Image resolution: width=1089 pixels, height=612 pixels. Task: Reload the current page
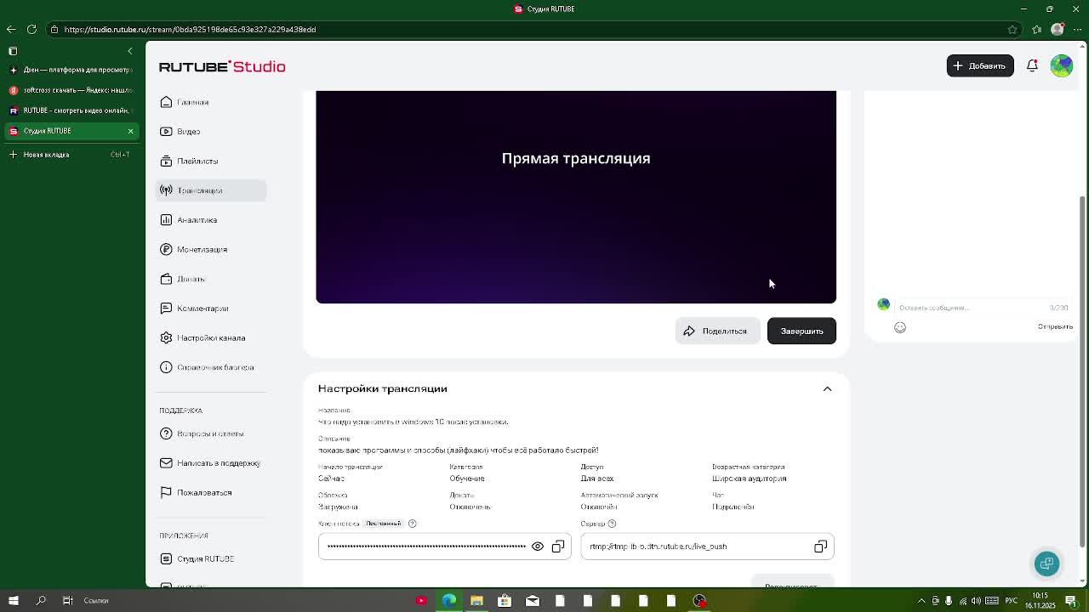coord(31,29)
